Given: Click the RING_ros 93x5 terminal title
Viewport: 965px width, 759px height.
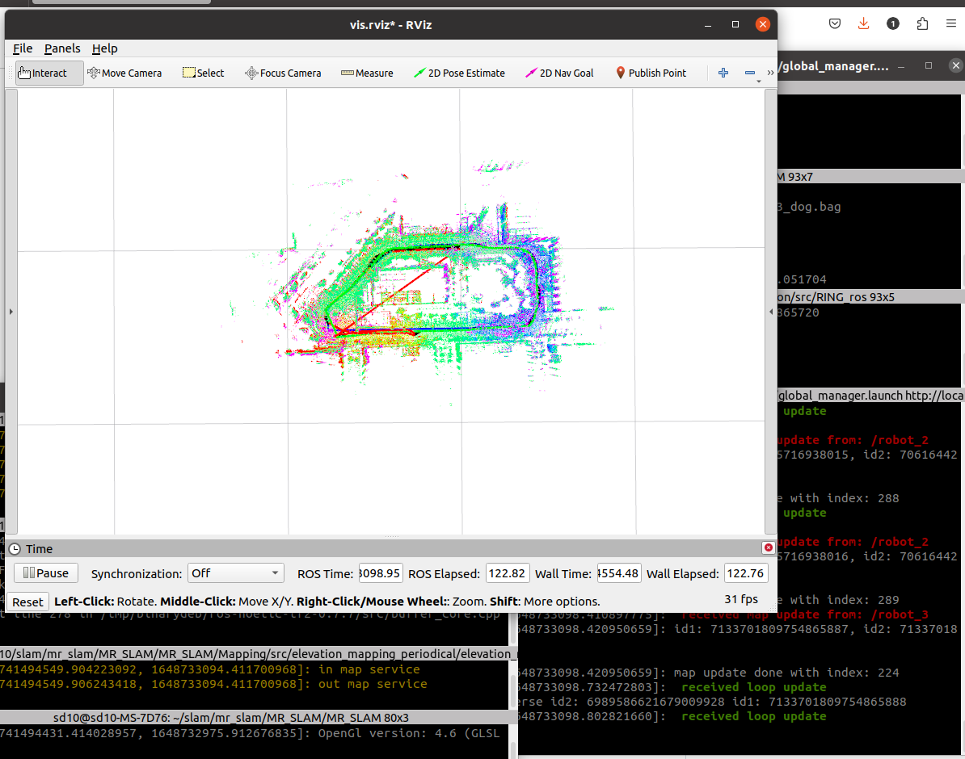Looking at the screenshot, I should 836,297.
